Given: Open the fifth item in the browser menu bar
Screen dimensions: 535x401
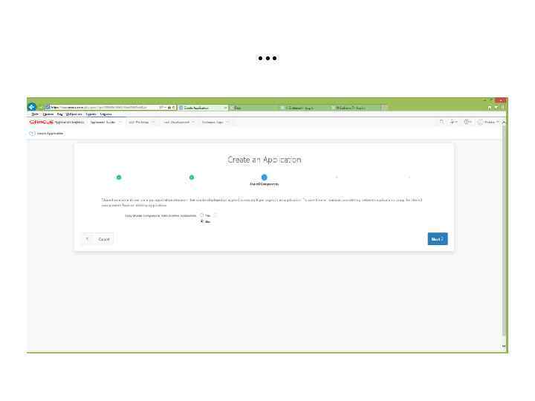Looking at the screenshot, I should tap(91, 114).
